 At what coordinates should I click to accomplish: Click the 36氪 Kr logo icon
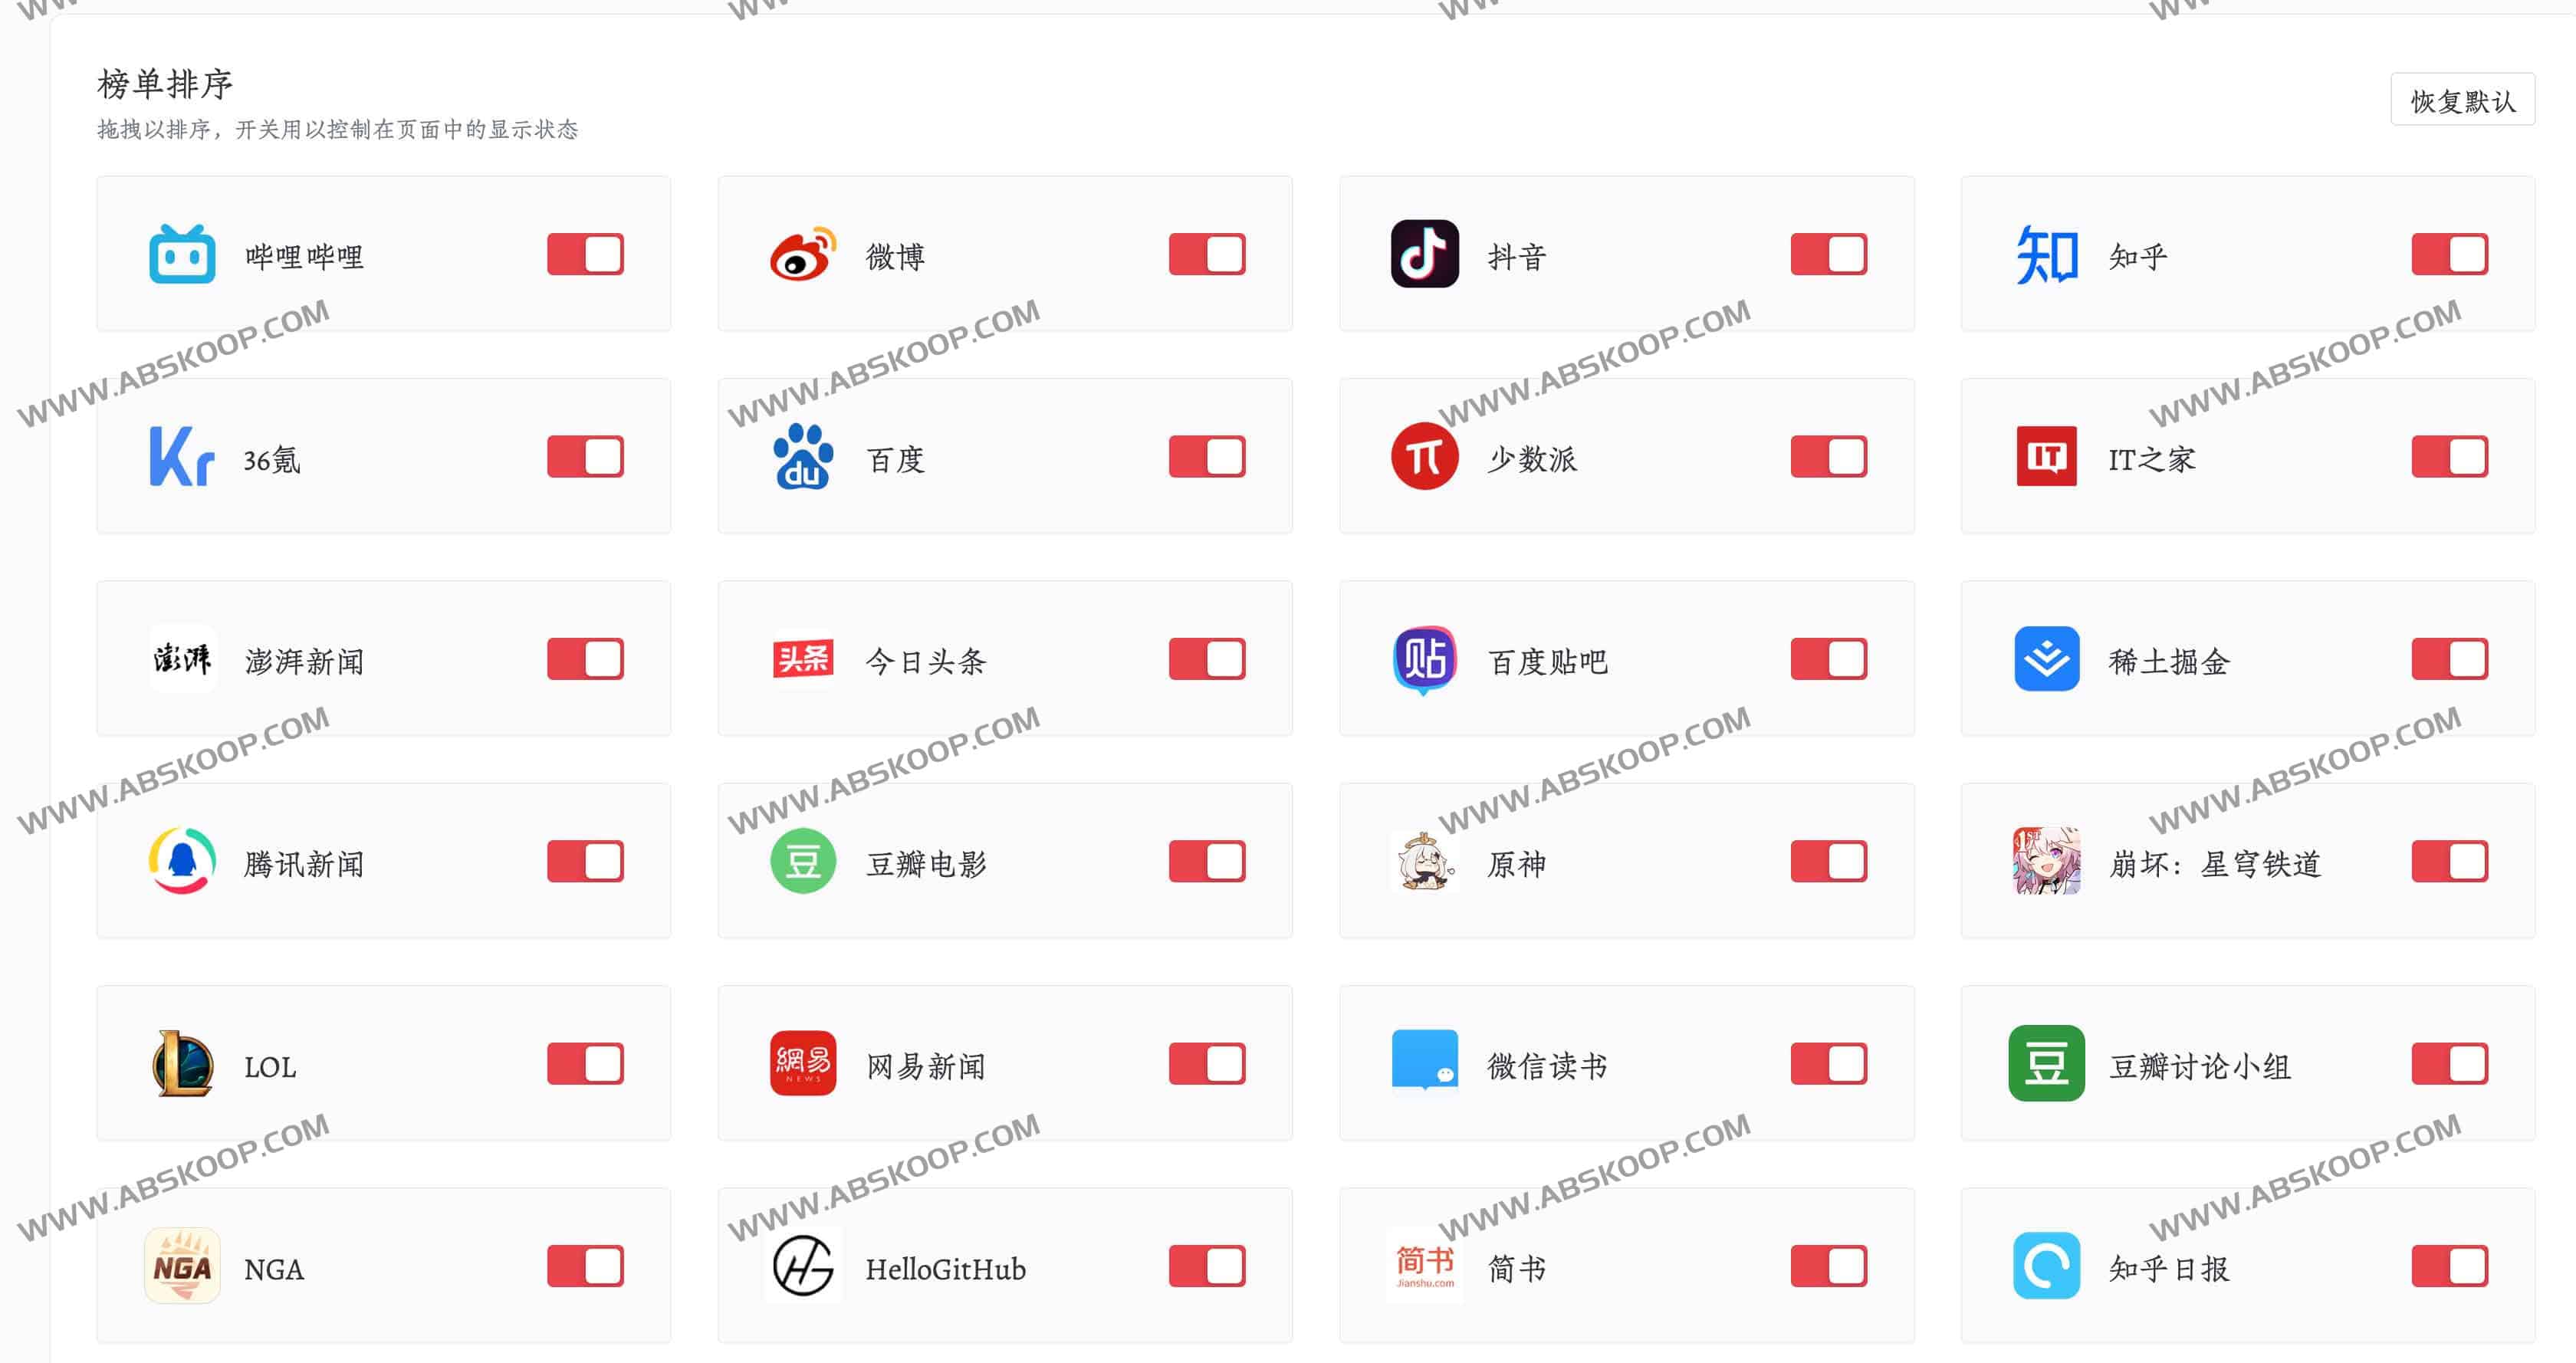tap(182, 457)
